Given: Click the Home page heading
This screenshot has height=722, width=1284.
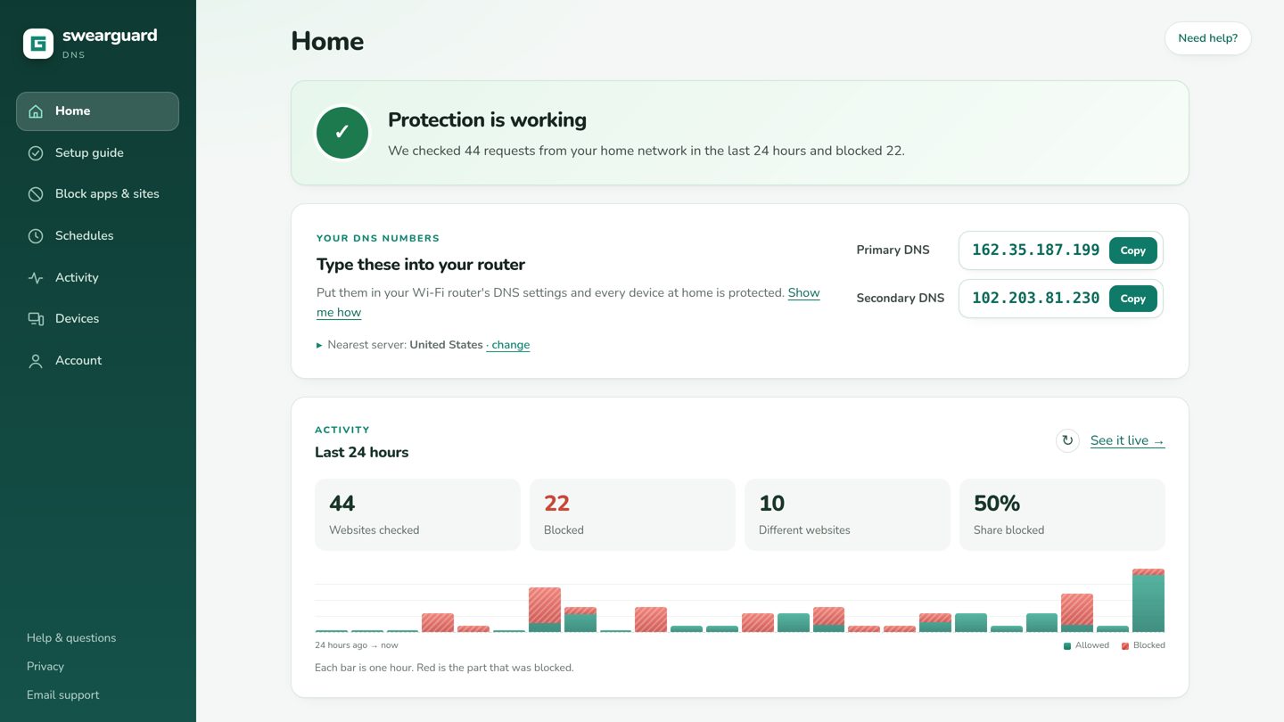Looking at the screenshot, I should [327, 41].
